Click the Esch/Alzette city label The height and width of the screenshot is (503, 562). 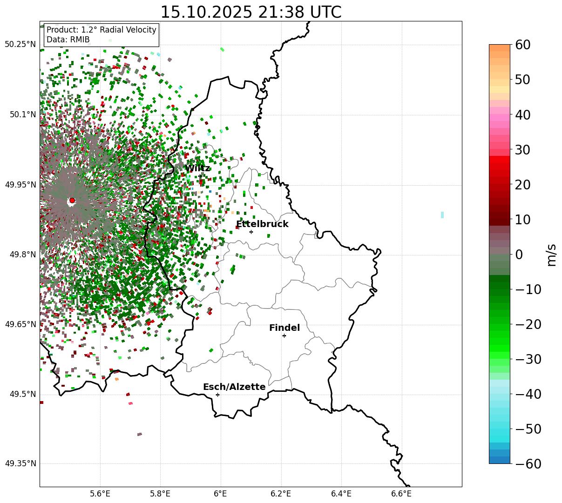click(234, 387)
